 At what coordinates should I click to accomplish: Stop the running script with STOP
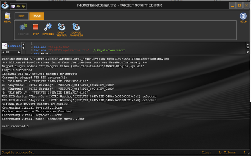36,29
